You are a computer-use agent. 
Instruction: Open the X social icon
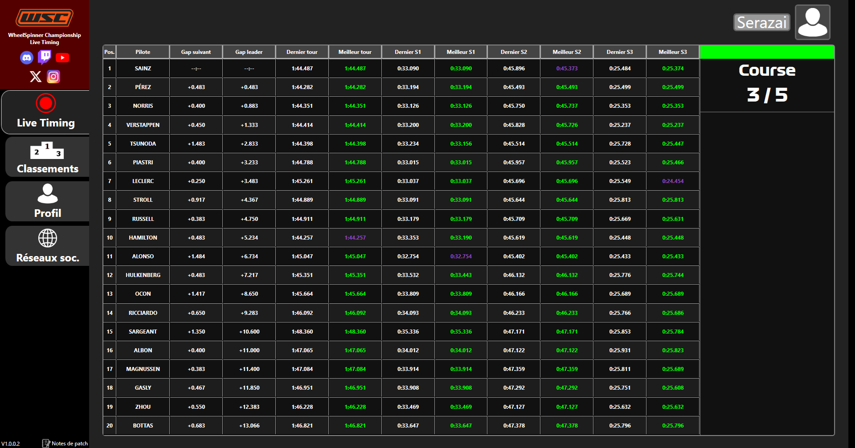36,77
